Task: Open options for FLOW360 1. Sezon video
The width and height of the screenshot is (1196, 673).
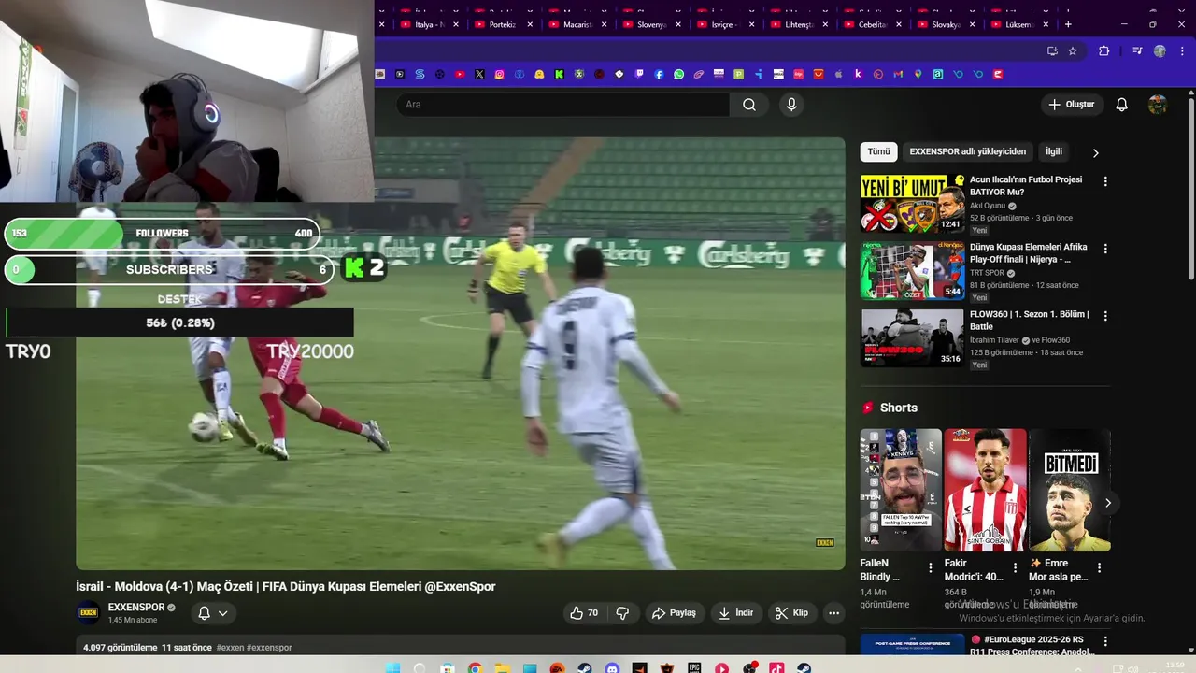Action: [1105, 316]
